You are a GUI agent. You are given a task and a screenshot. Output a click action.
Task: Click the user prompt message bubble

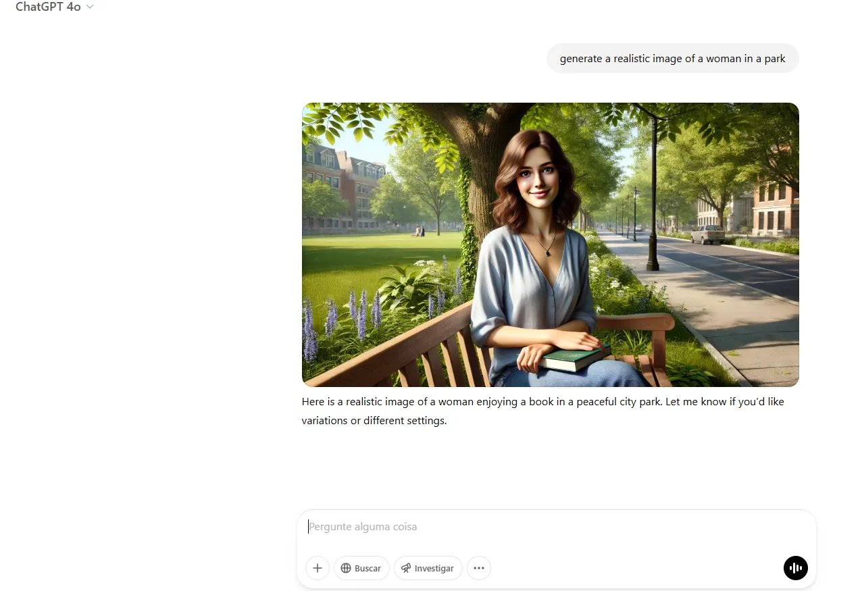click(672, 59)
